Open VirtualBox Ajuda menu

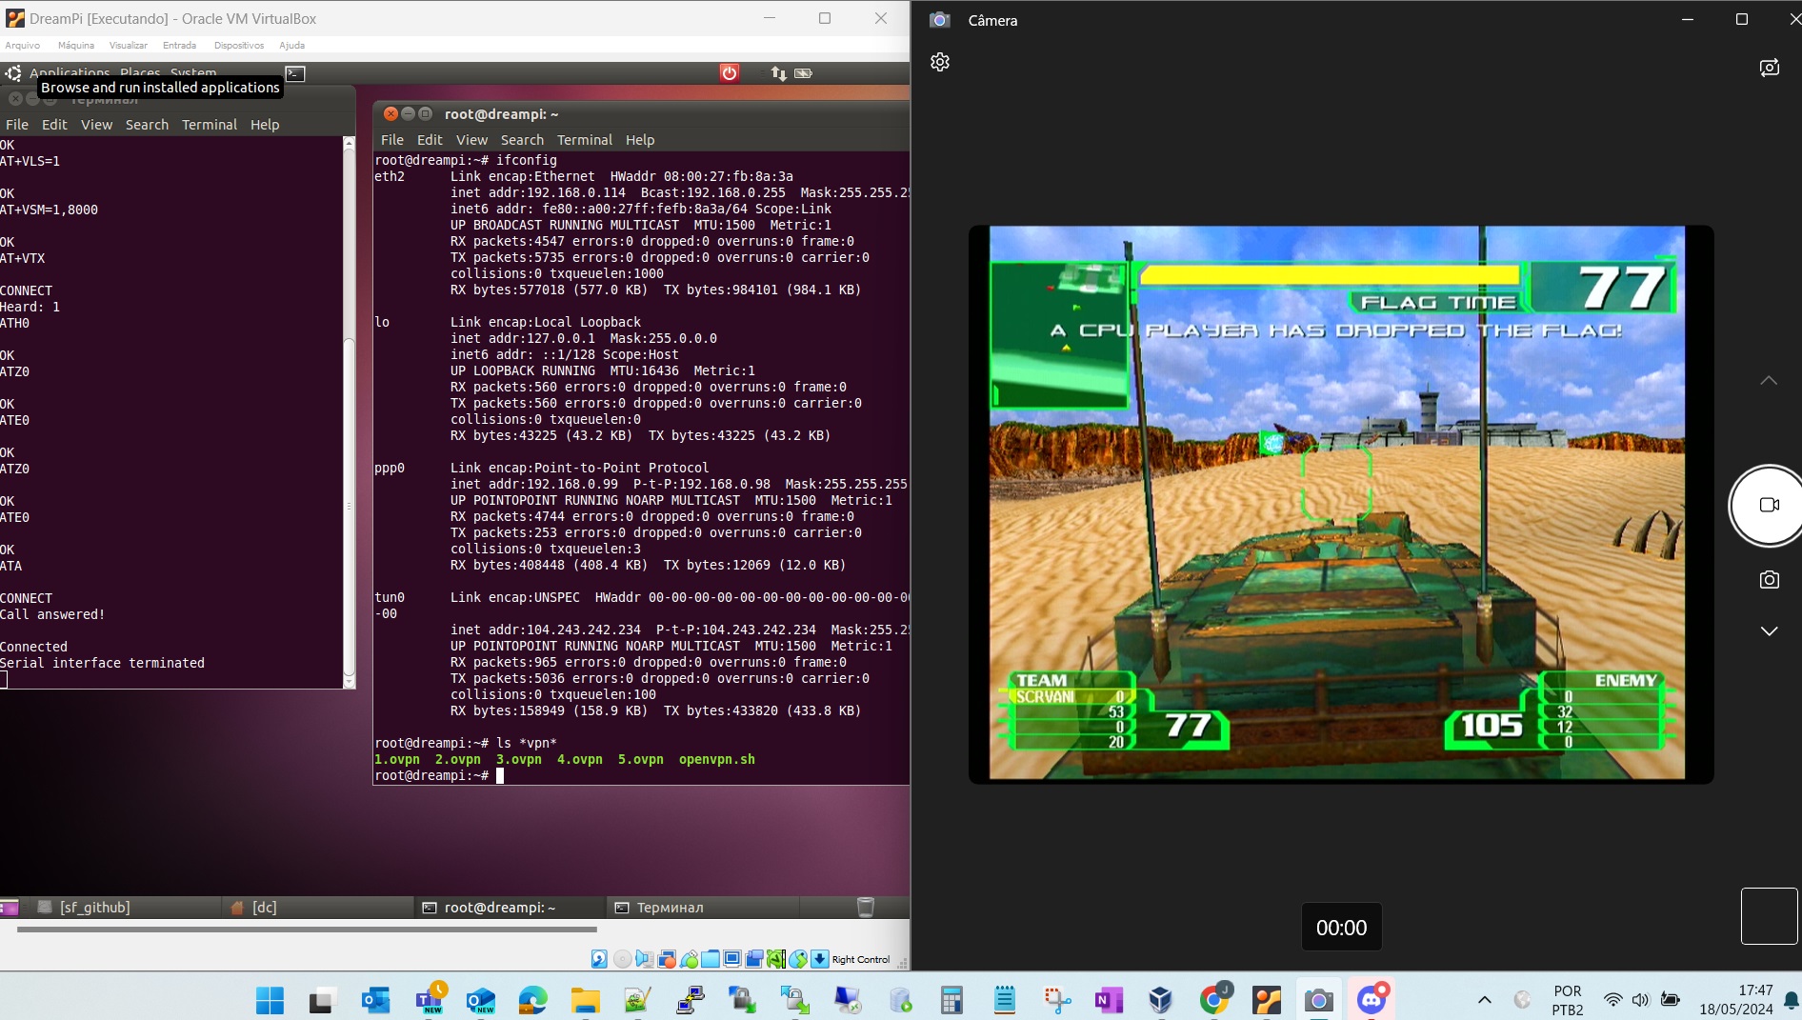(292, 45)
